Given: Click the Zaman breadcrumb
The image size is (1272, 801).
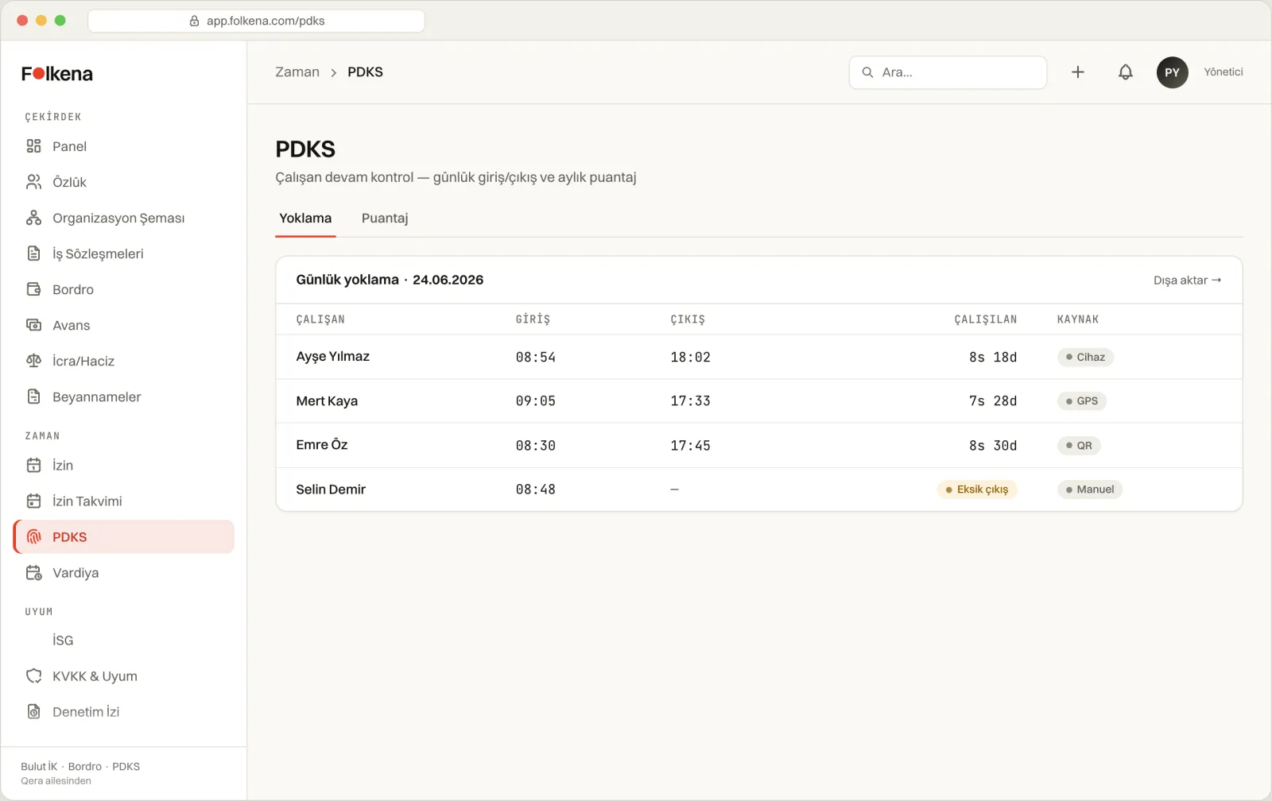Looking at the screenshot, I should point(297,72).
